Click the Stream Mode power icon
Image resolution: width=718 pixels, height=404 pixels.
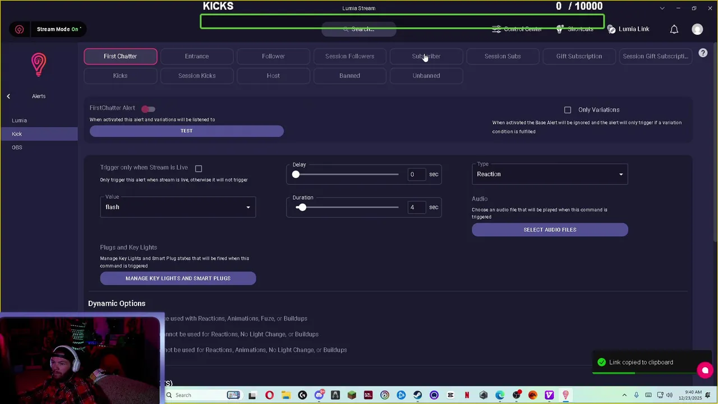20,29
